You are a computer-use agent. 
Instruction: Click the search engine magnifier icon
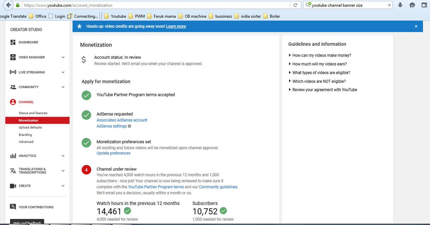pos(308,5)
